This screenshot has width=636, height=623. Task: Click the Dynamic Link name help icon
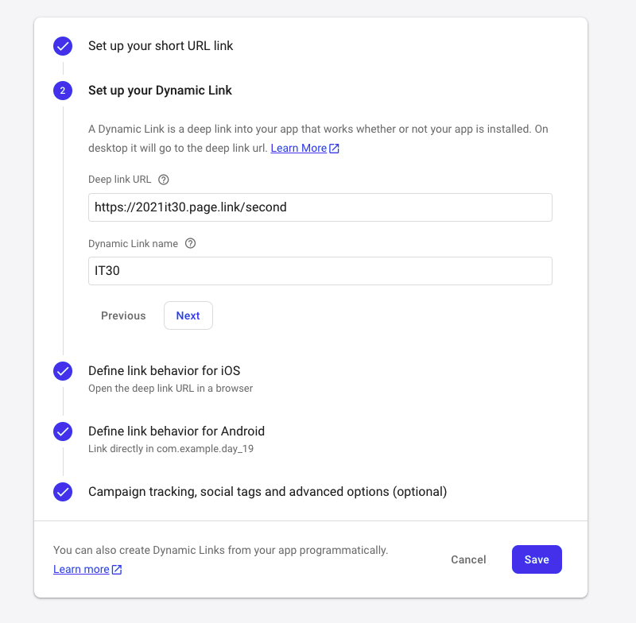coord(190,244)
